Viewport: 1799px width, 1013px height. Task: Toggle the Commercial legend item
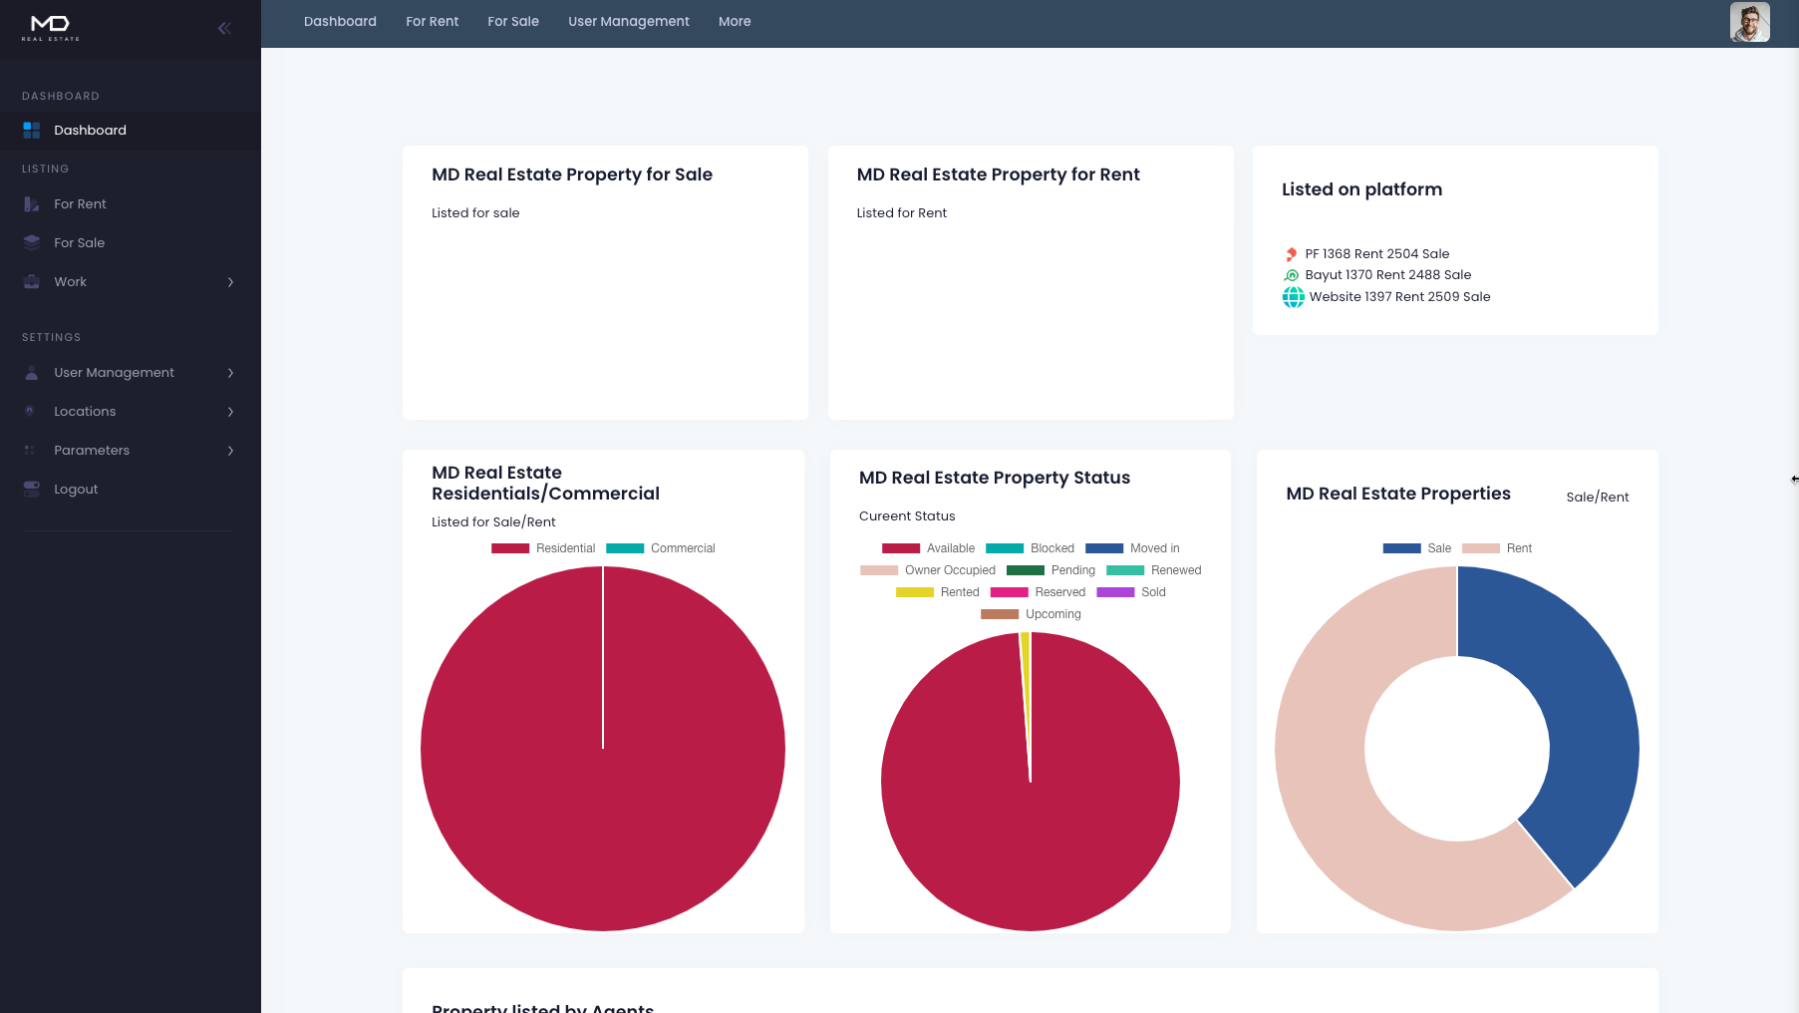(661, 548)
